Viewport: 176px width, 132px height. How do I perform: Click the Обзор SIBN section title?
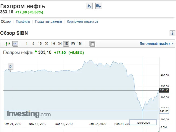pyautogui.click(x=14, y=33)
